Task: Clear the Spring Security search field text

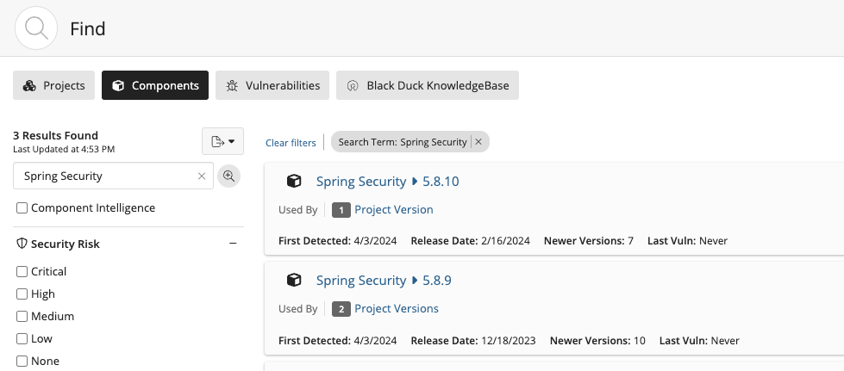Action: click(202, 176)
